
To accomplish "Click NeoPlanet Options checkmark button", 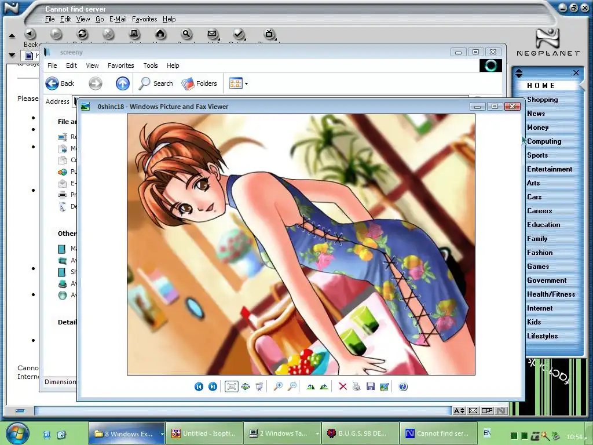I will click(x=238, y=34).
